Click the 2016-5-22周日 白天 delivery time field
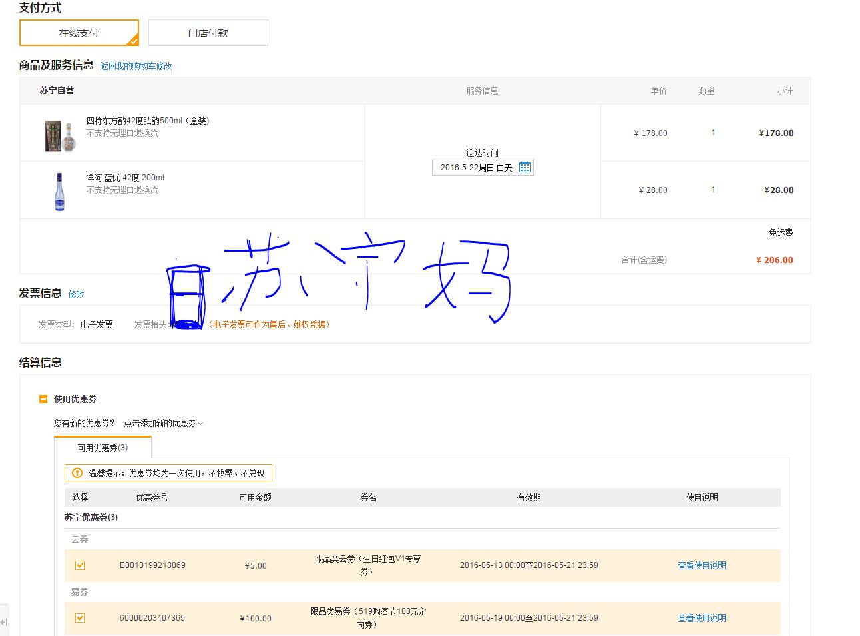Image resolution: width=860 pixels, height=636 pixels. [483, 168]
